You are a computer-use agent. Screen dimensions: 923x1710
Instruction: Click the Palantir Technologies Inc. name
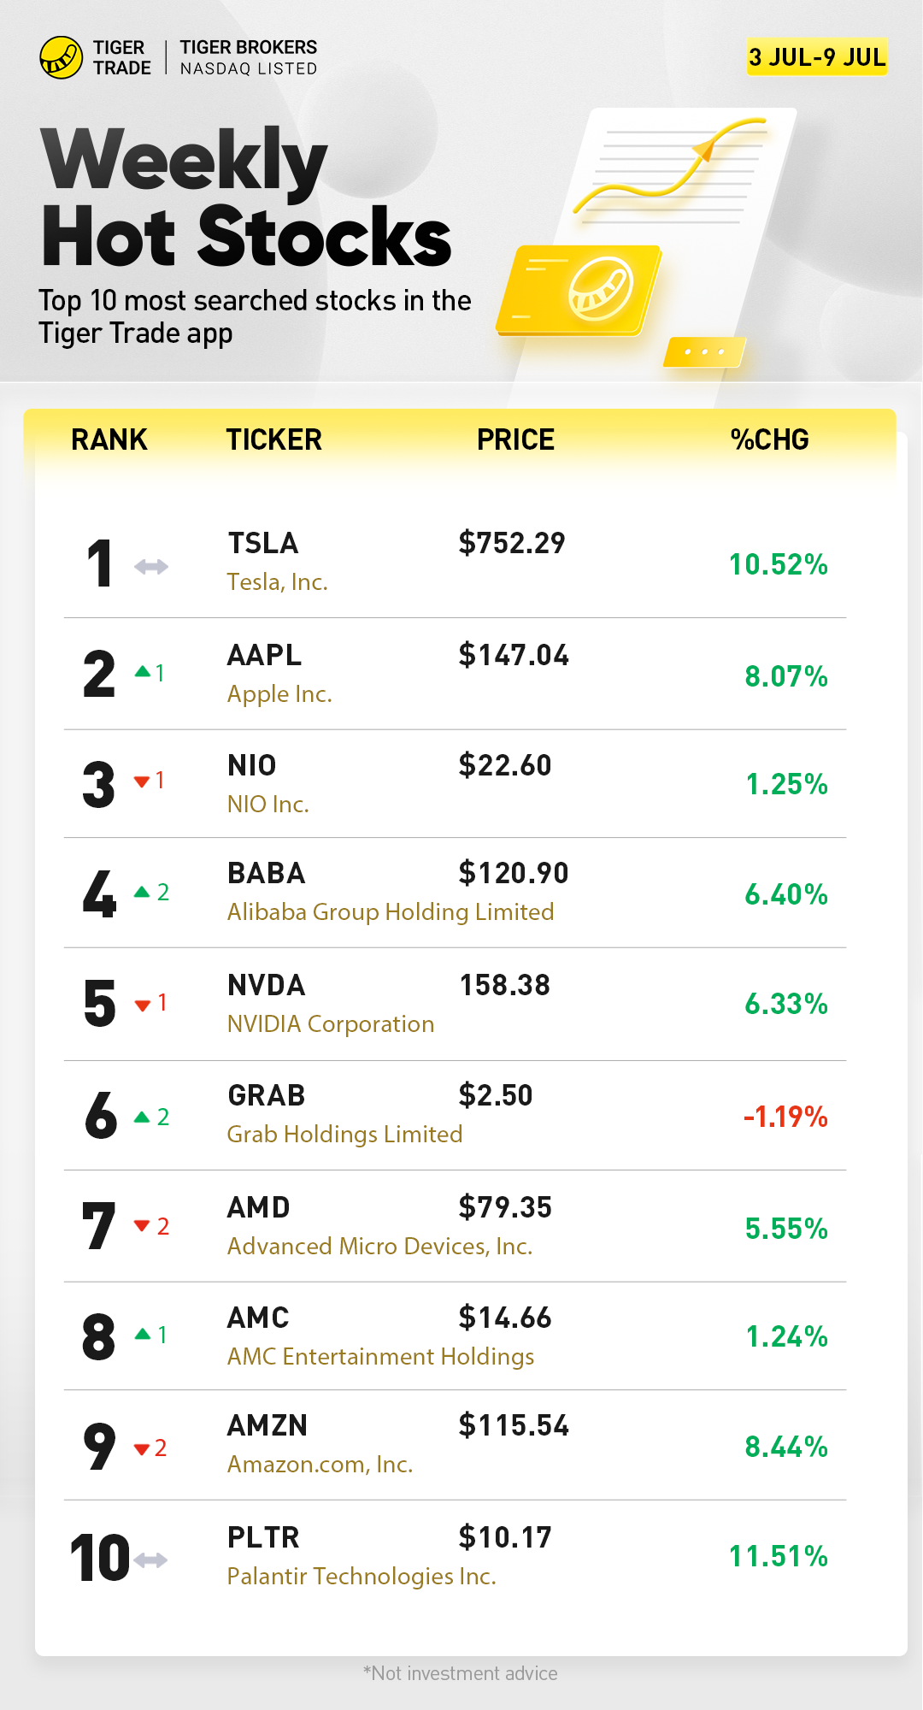point(362,1577)
